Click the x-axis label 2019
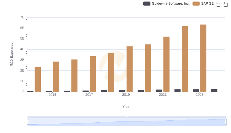Viewport: 231px width, 133px height. pos(126,95)
